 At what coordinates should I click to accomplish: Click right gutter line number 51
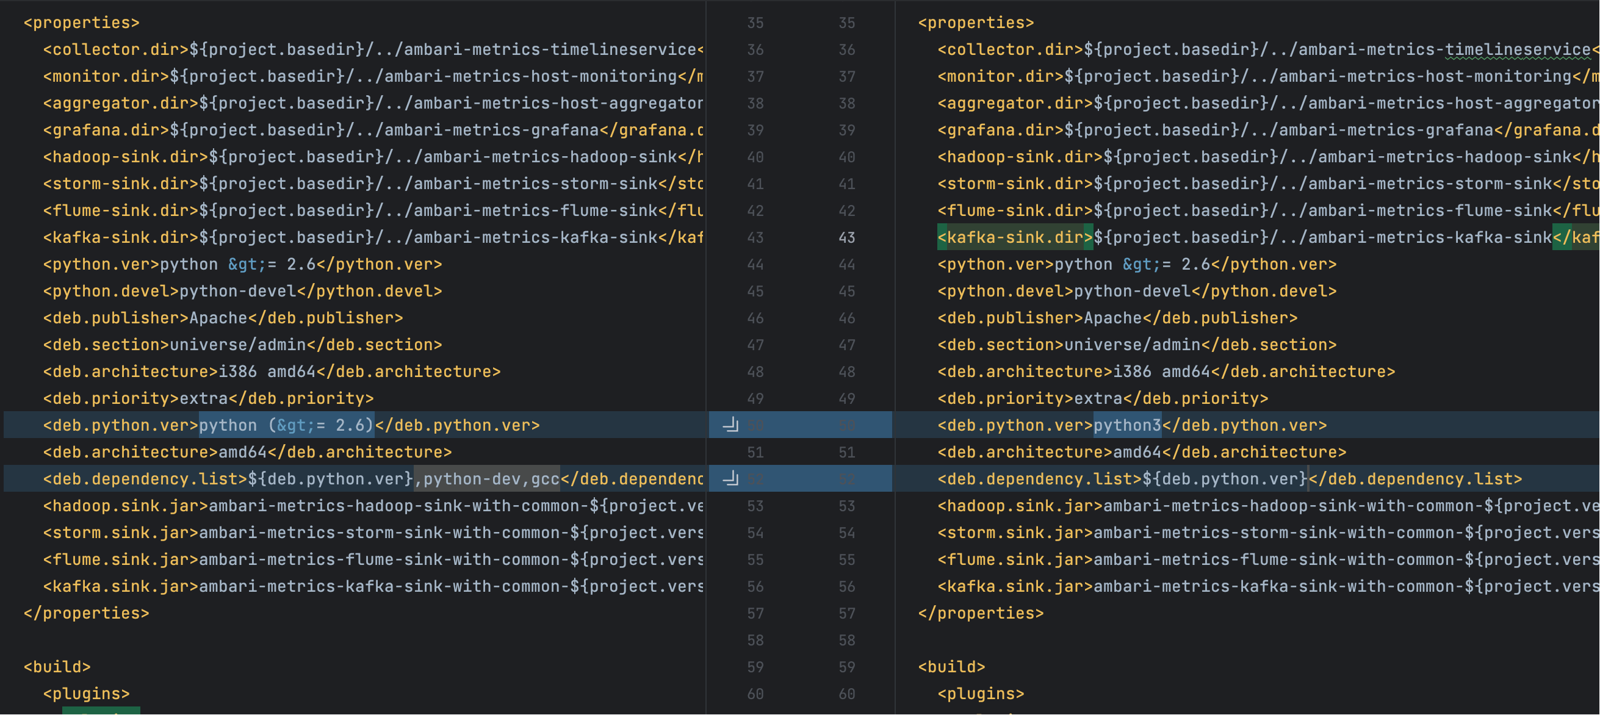(846, 452)
